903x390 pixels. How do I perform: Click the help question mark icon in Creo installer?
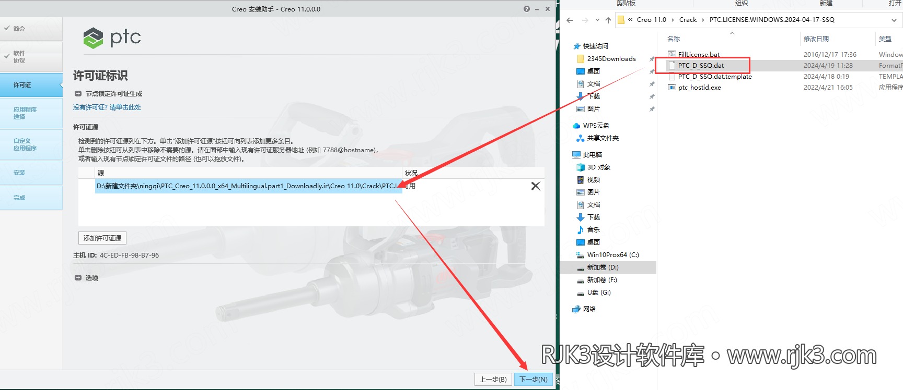click(x=526, y=9)
